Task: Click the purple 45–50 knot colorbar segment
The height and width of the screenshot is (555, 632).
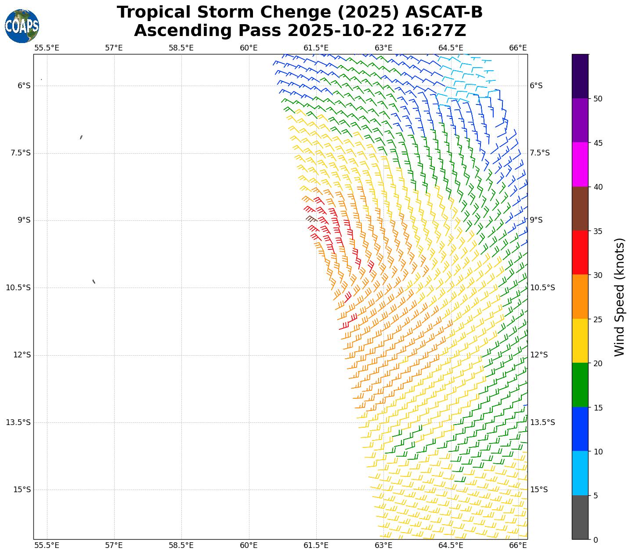Action: [580, 120]
